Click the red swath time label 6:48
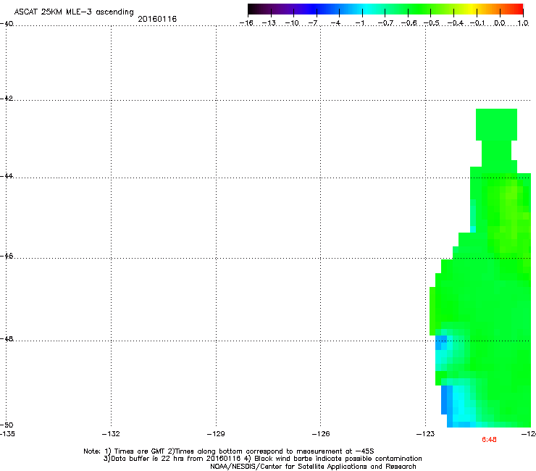536x471 pixels. point(489,440)
